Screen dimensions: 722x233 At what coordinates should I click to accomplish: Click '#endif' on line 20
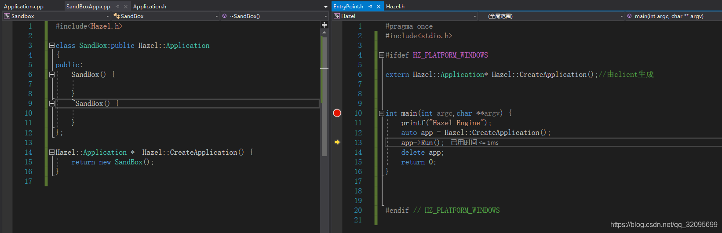397,210
